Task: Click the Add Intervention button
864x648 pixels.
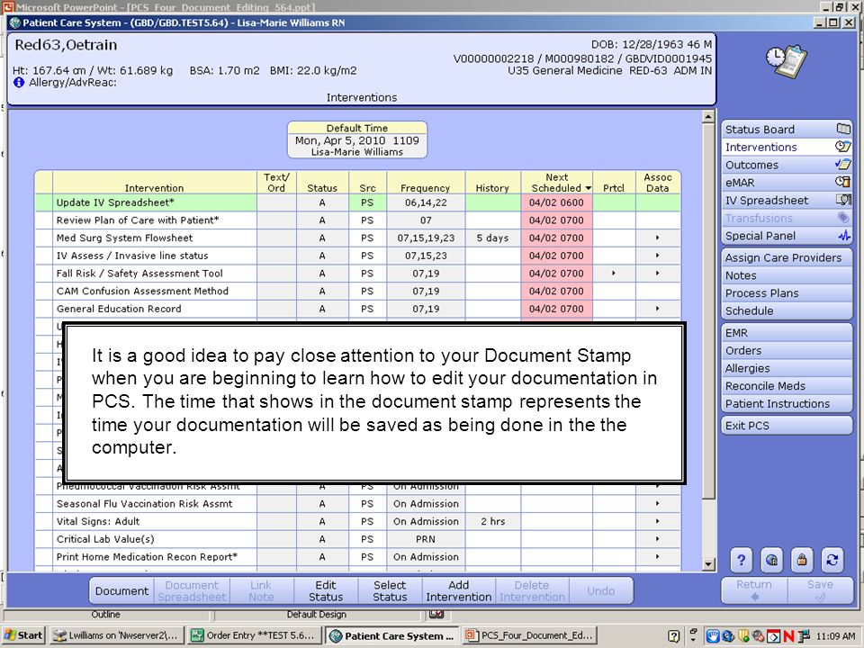Action: pyautogui.click(x=458, y=590)
